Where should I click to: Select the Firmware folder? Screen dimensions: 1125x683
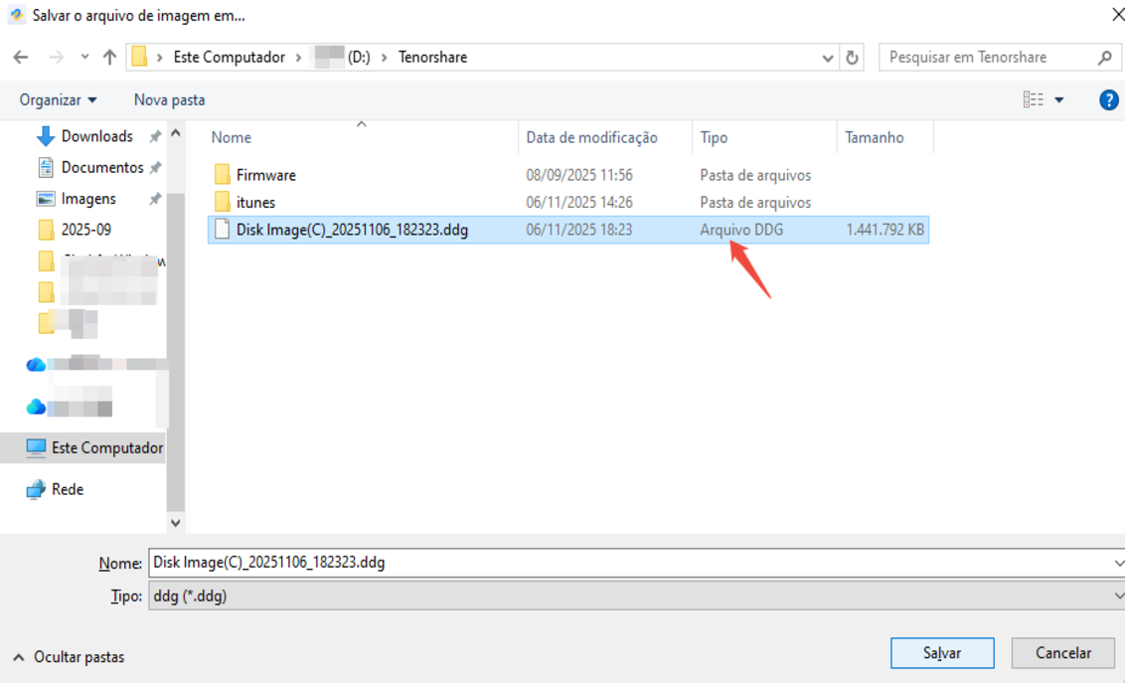(x=266, y=175)
